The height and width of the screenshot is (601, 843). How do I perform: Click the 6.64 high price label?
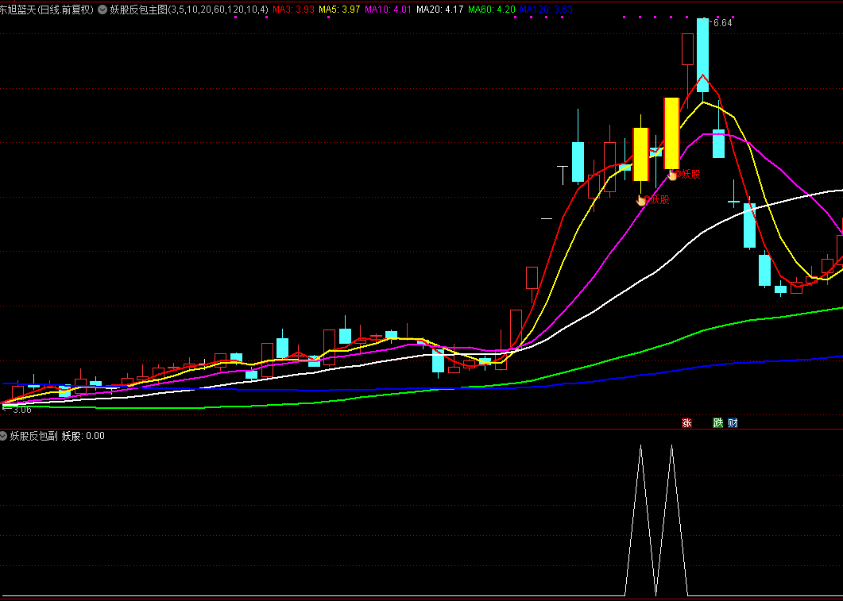(x=721, y=23)
